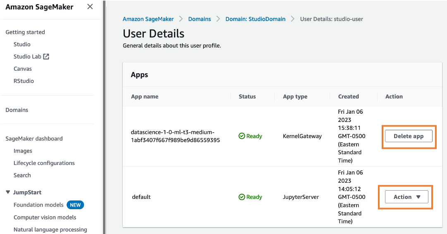The width and height of the screenshot is (447, 234).
Task: Go to Domains in the breadcrumb
Action: pos(199,19)
